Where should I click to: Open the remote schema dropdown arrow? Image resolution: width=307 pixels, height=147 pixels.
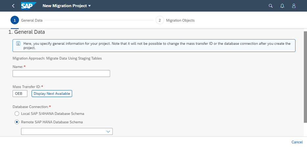pos(108,132)
